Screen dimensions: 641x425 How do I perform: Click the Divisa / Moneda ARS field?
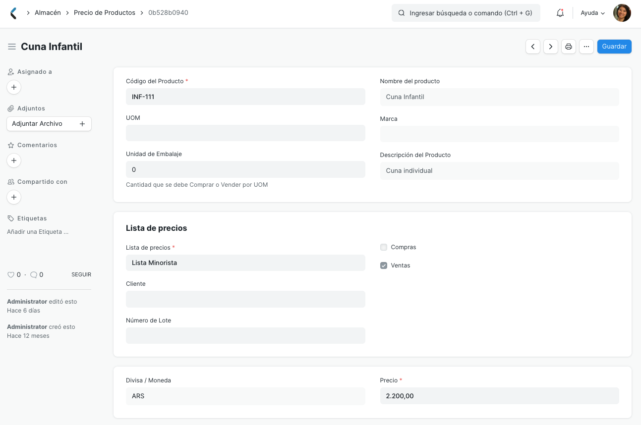(x=245, y=396)
